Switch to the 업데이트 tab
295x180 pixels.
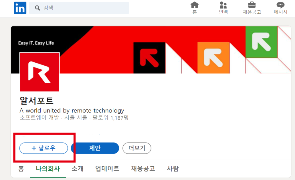point(107,168)
